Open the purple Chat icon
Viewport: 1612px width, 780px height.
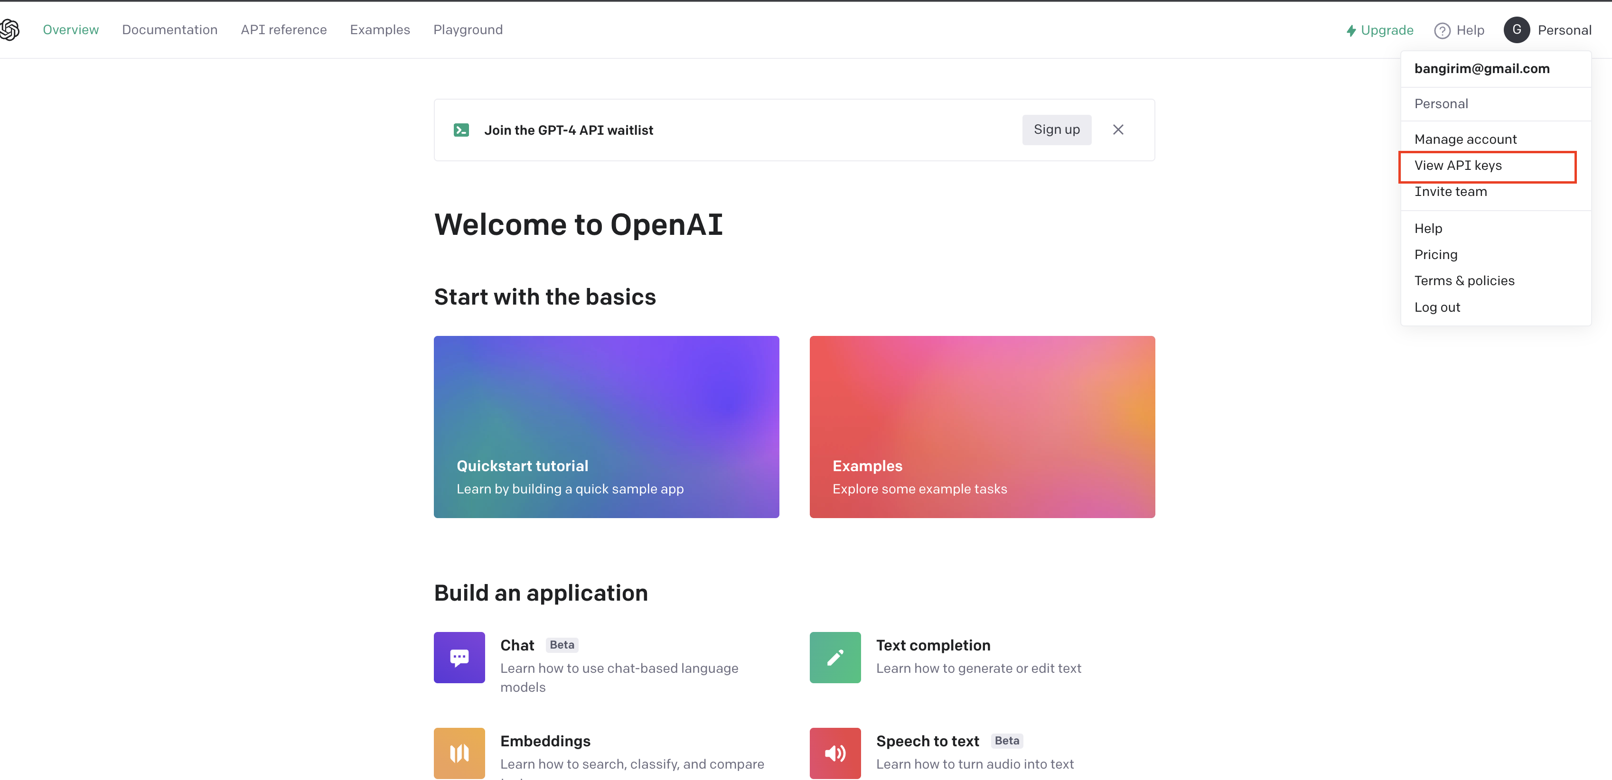coord(459,657)
